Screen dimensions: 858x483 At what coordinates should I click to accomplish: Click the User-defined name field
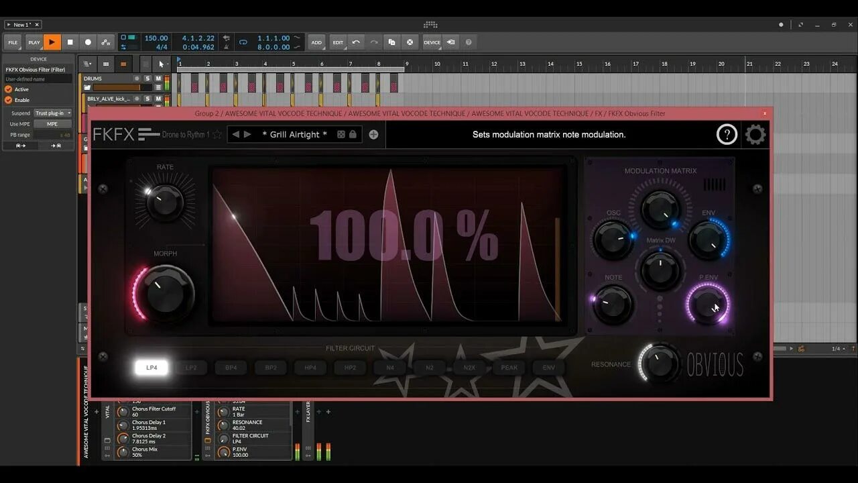38,79
